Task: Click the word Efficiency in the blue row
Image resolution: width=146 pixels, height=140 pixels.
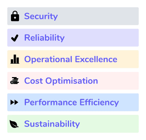Action: coord(99,103)
